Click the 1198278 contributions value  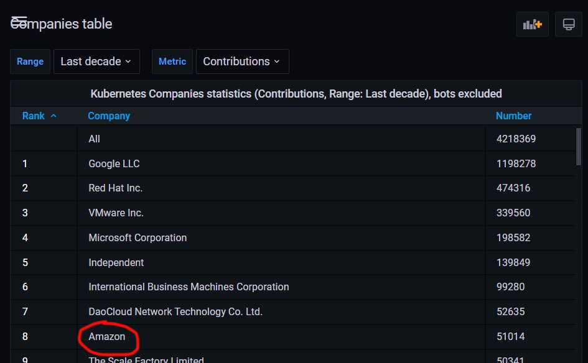[x=516, y=163]
